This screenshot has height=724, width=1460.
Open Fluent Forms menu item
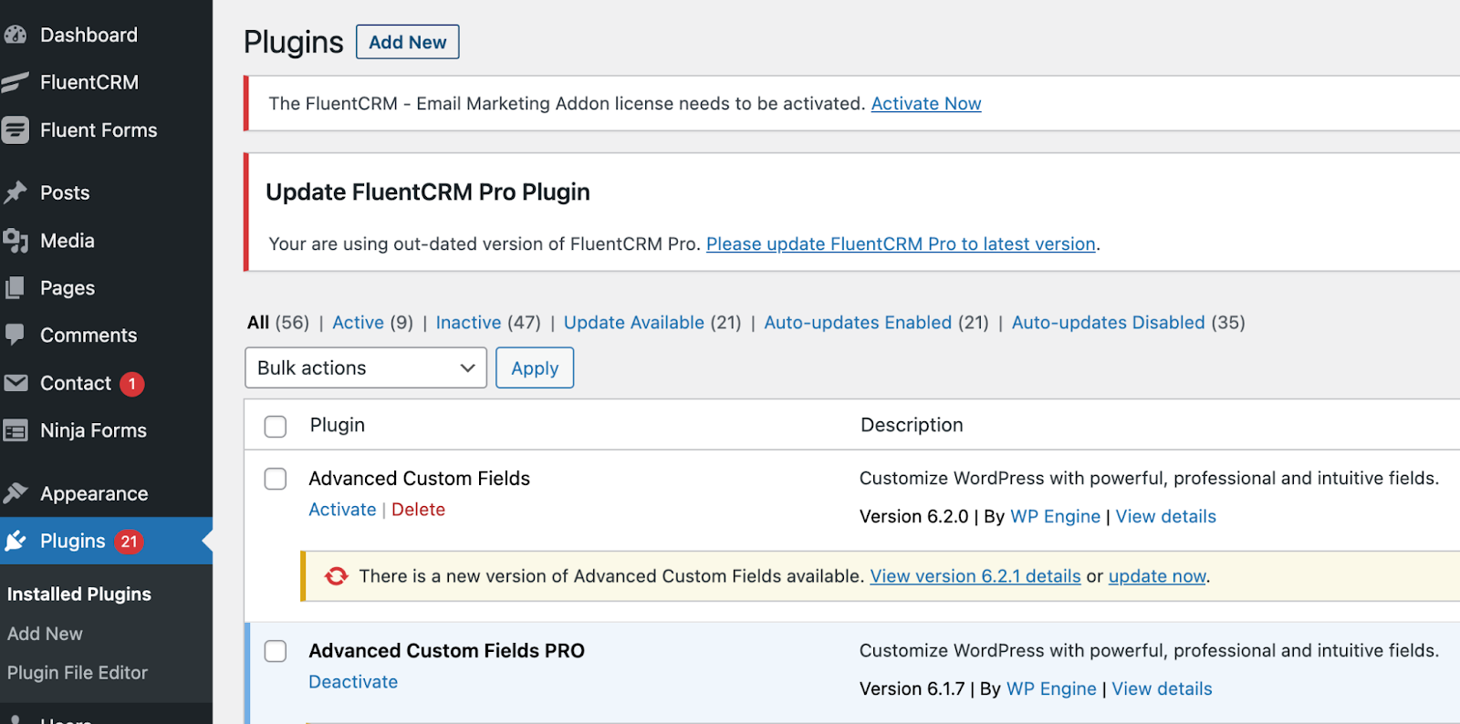tap(99, 130)
